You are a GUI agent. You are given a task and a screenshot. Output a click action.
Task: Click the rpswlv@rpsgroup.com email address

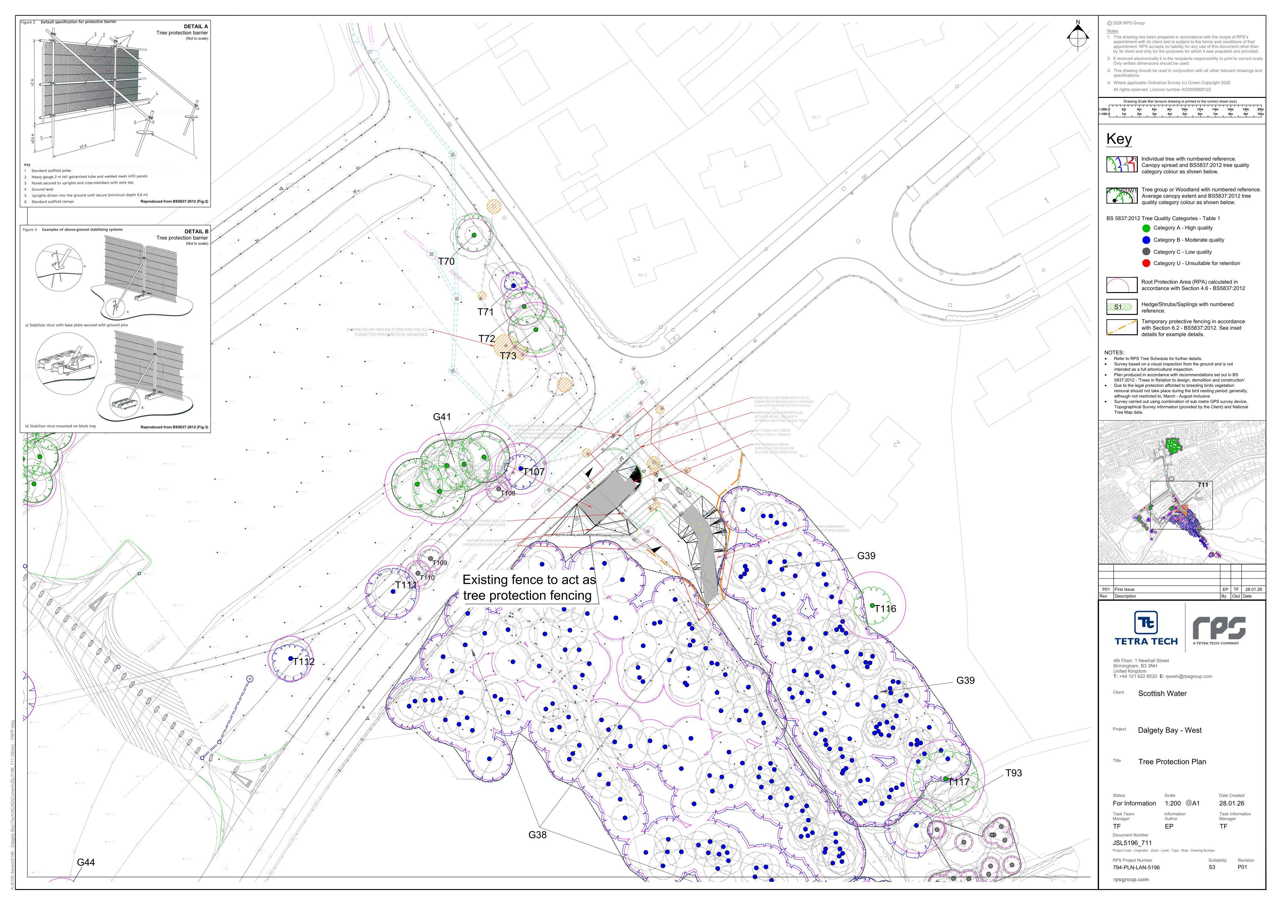click(1188, 676)
